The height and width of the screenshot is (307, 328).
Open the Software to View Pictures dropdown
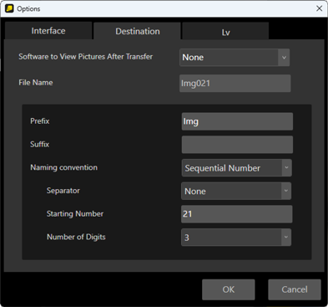coord(235,58)
